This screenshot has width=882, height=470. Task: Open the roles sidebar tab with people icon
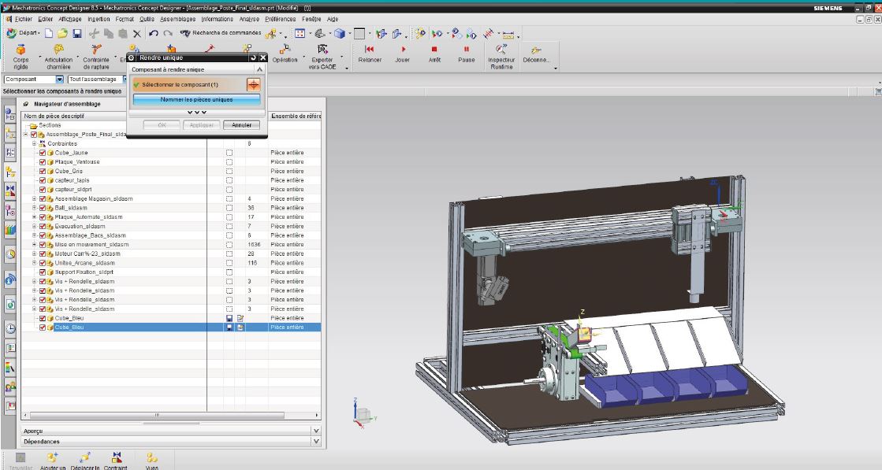click(x=10, y=387)
